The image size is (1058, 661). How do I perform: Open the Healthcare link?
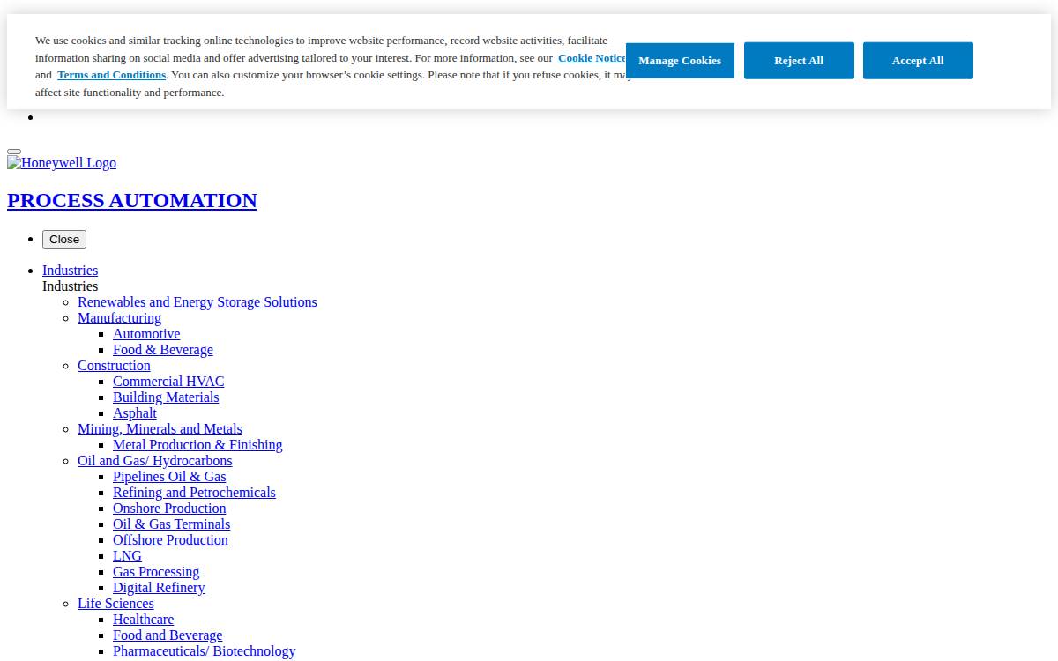coord(143,620)
